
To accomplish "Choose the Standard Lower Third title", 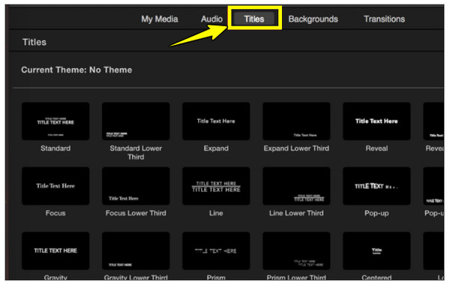I will pyautogui.click(x=136, y=121).
